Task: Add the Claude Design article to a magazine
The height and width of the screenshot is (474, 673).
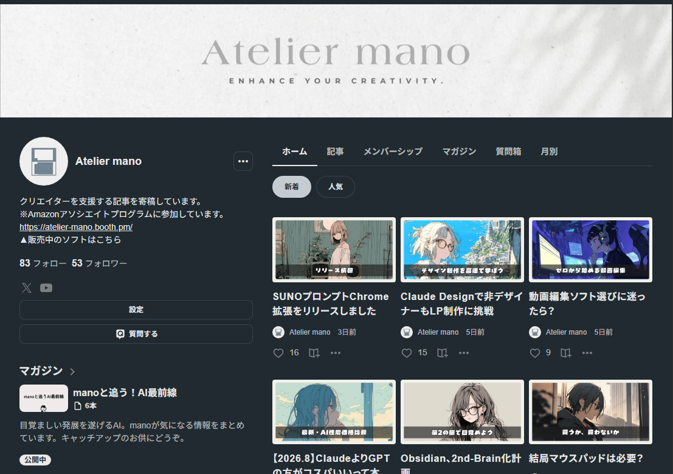Action: (443, 353)
